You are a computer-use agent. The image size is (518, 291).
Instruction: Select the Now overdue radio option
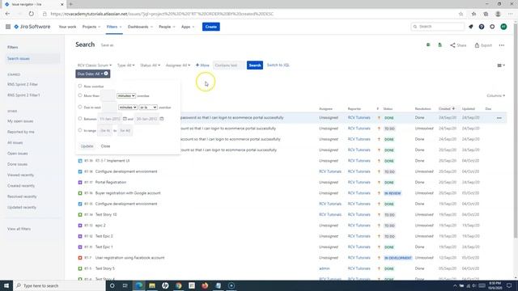coord(79,86)
